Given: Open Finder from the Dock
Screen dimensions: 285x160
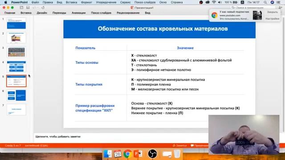Looking at the screenshot, I should (108, 154).
